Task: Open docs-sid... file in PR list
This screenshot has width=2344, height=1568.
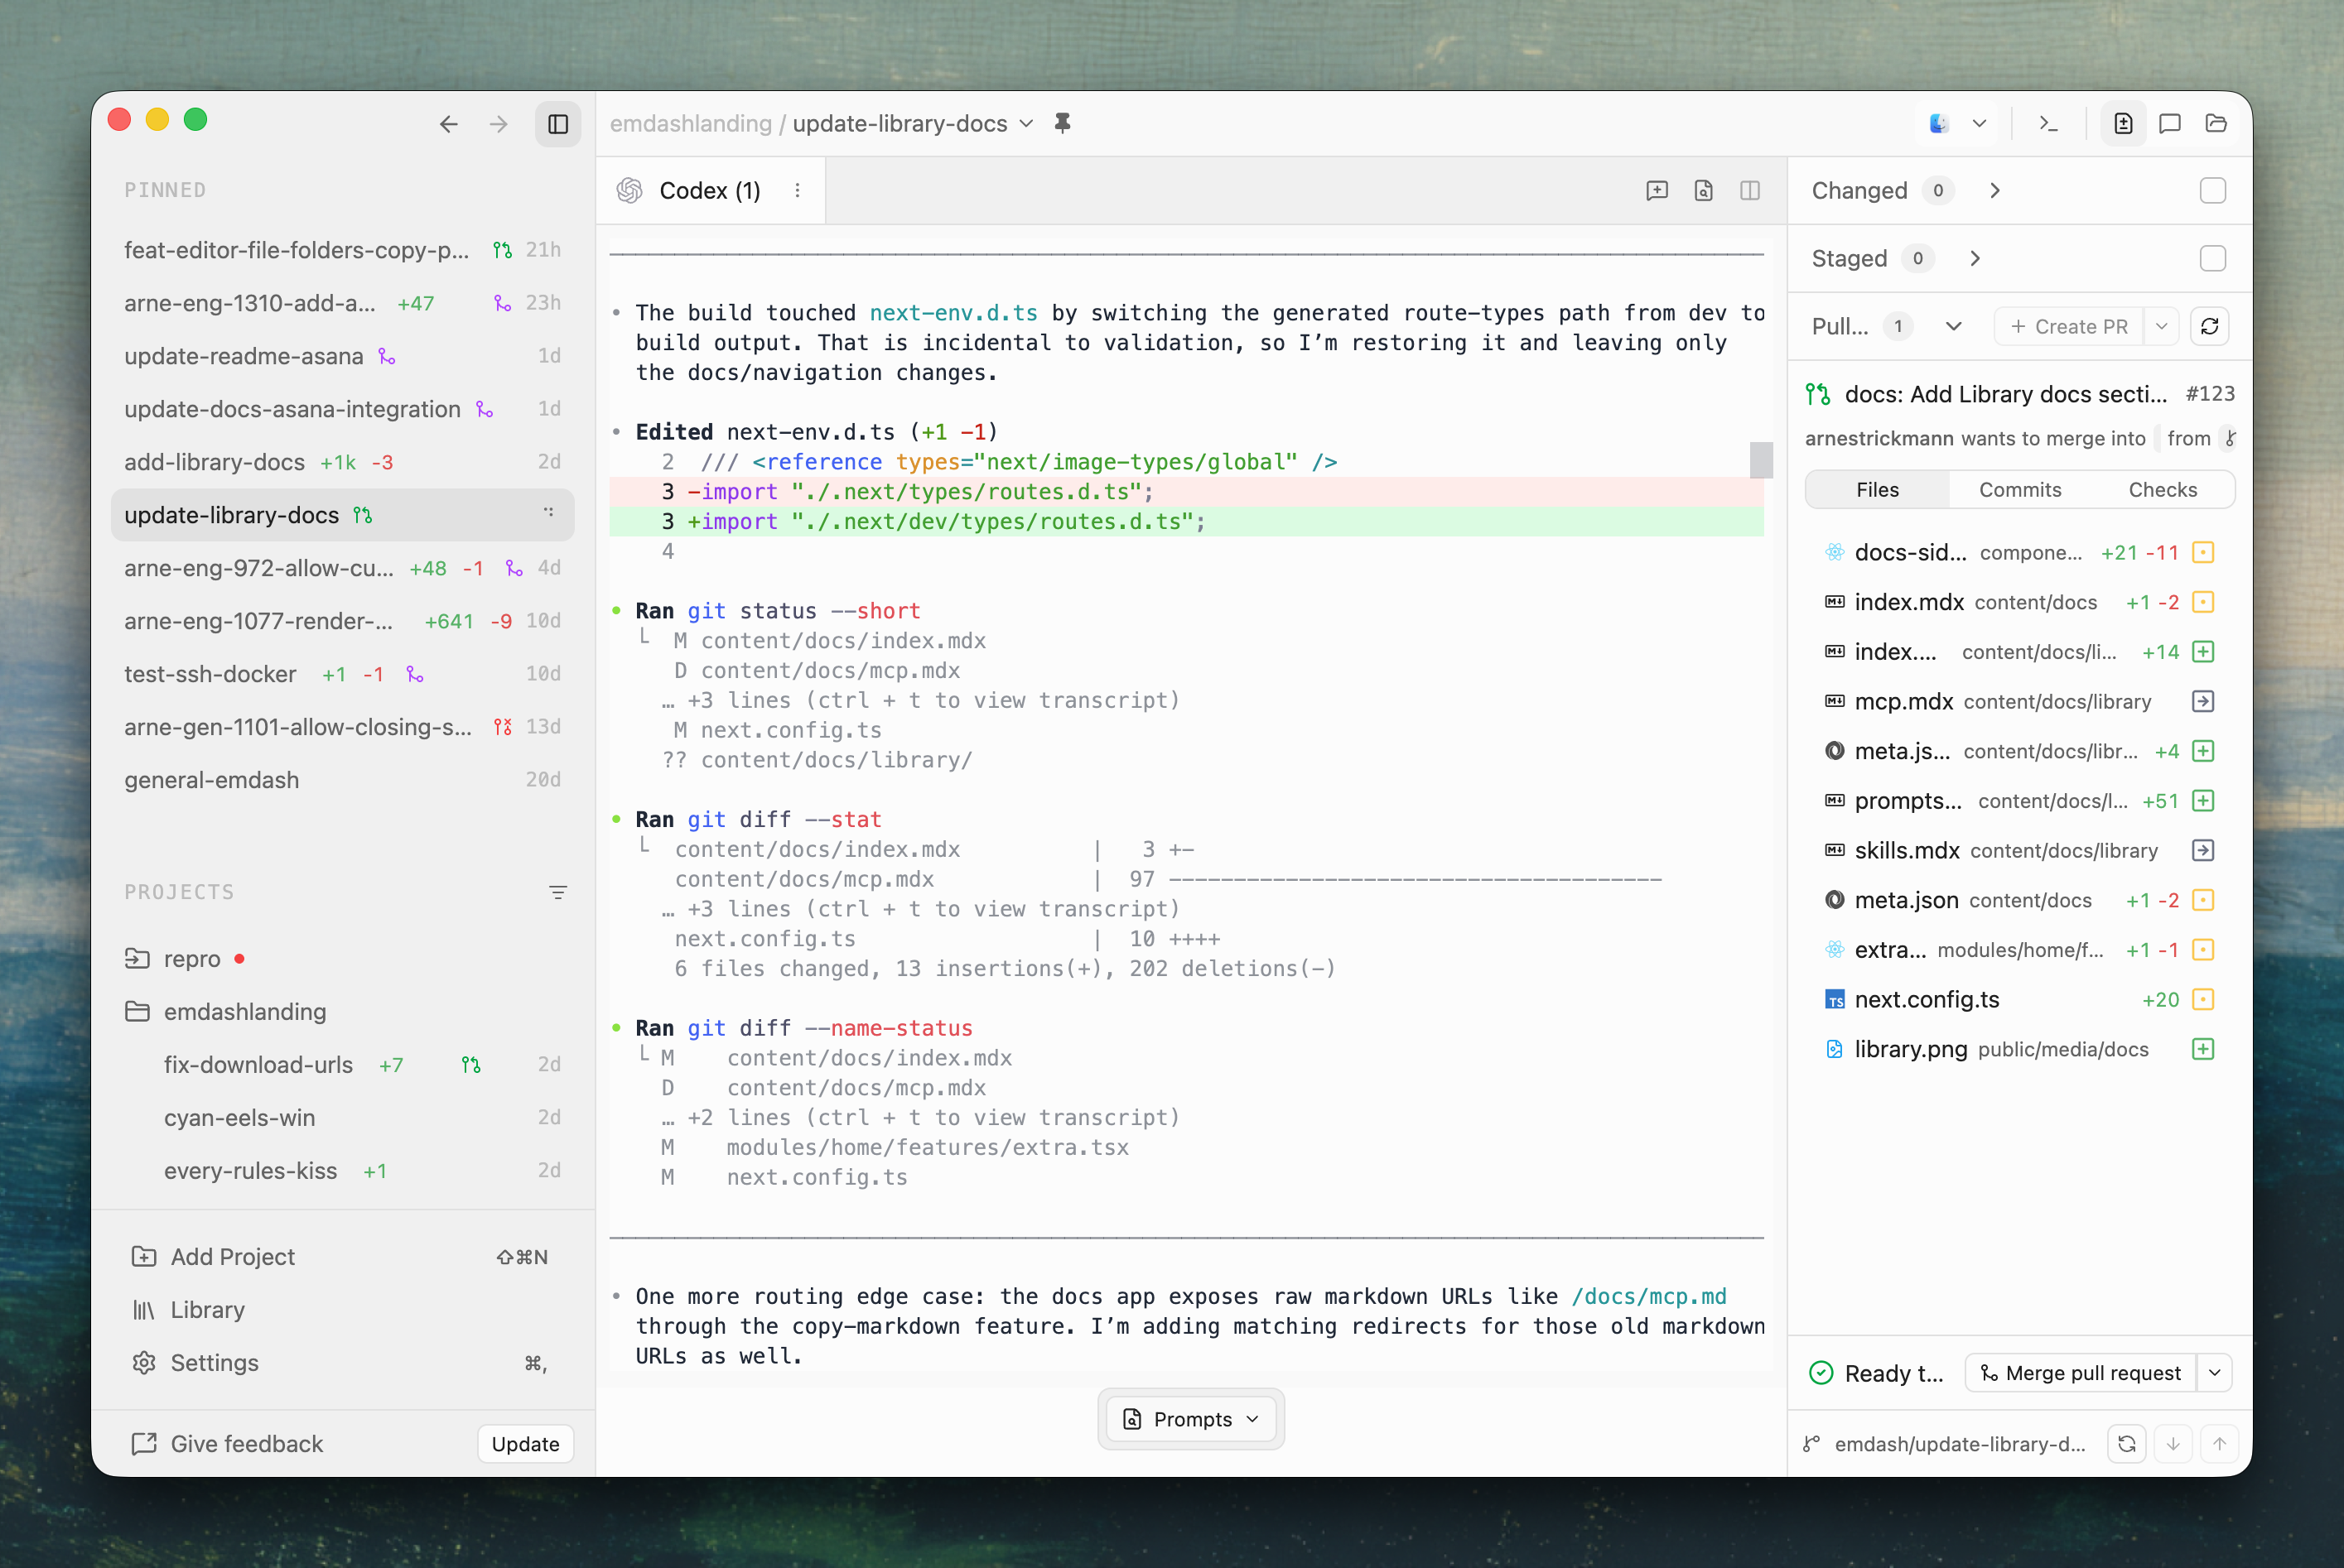Action: click(x=2018, y=553)
